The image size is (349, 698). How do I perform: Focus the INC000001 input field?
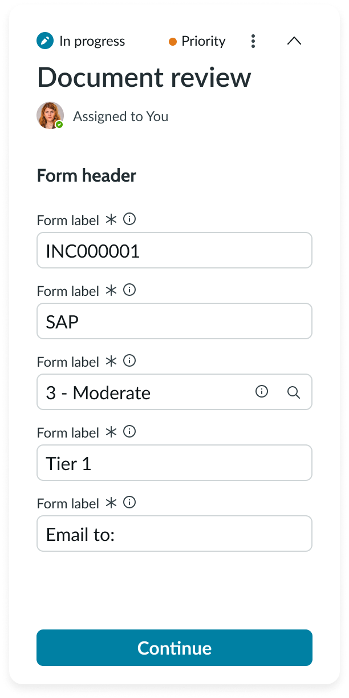coord(174,250)
